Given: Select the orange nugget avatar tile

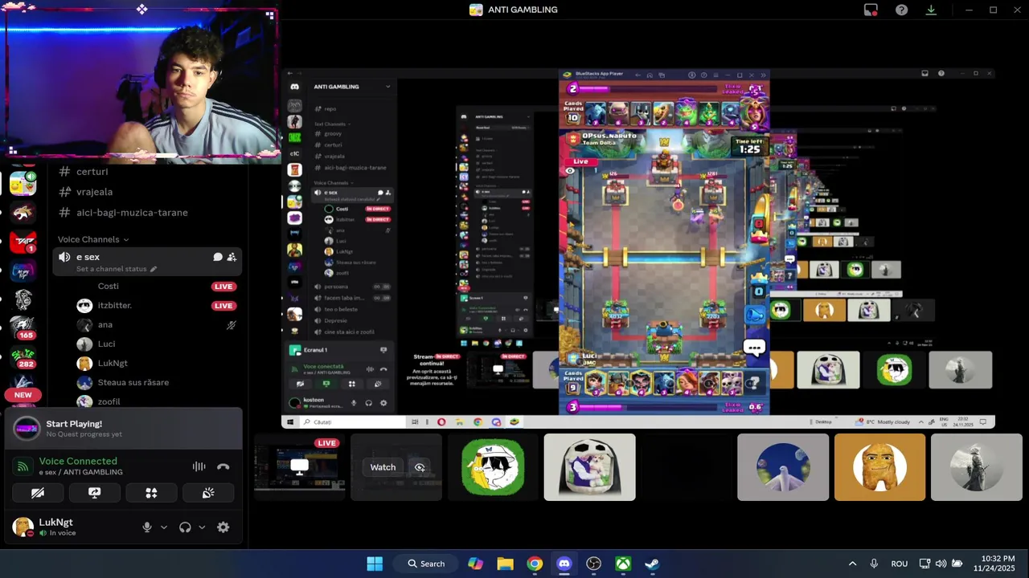Looking at the screenshot, I should click(879, 467).
